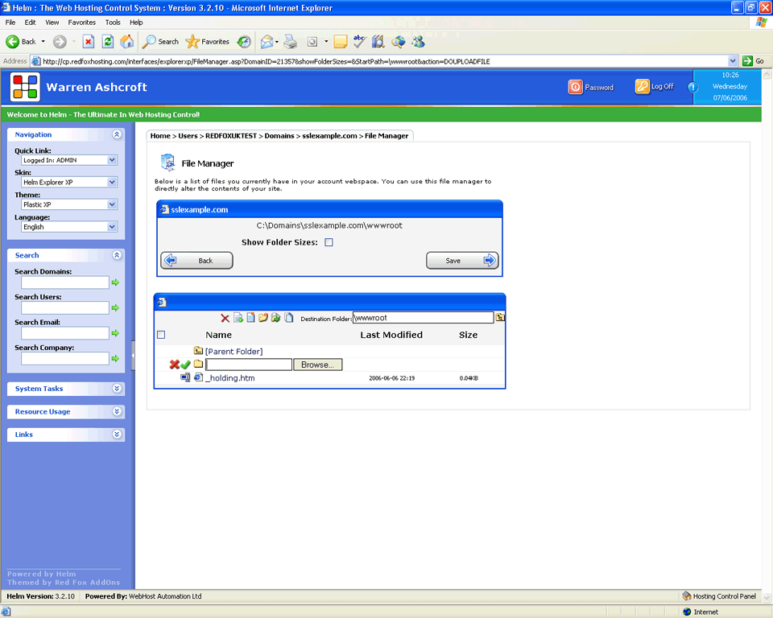
Task: Confirm the upload with the green checkmark
Action: click(185, 365)
